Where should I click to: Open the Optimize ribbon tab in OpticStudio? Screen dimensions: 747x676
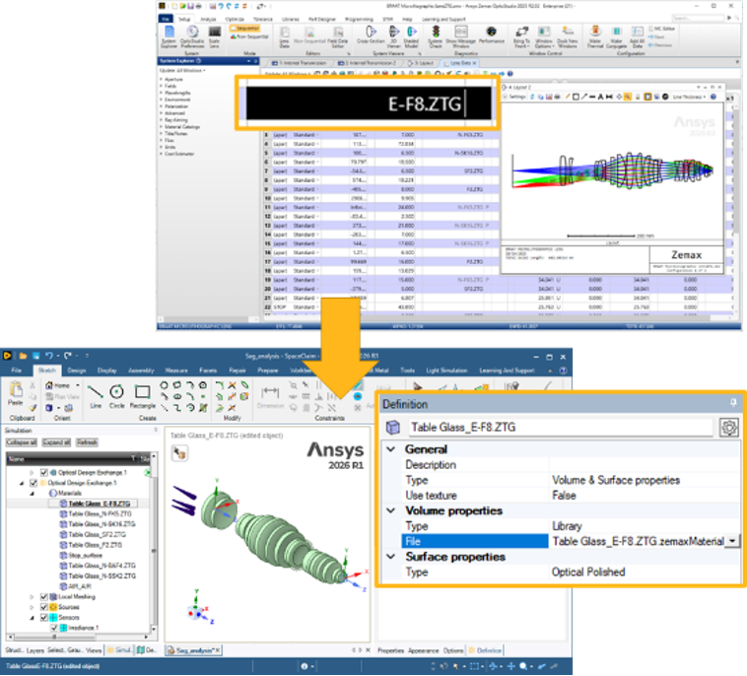point(235,19)
